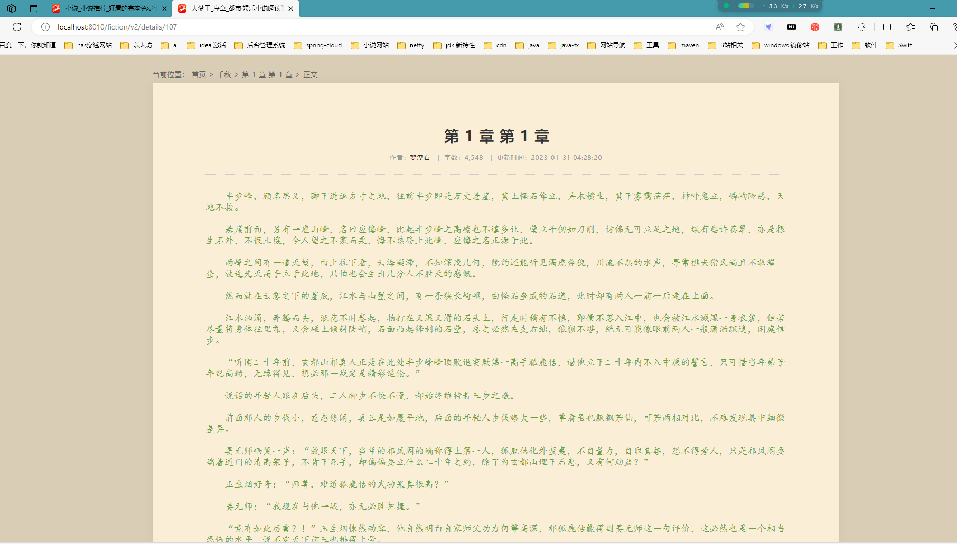Expand the 'spring-cloud' bookmark folder
Viewport: 957px width, 544px height.
coord(317,45)
